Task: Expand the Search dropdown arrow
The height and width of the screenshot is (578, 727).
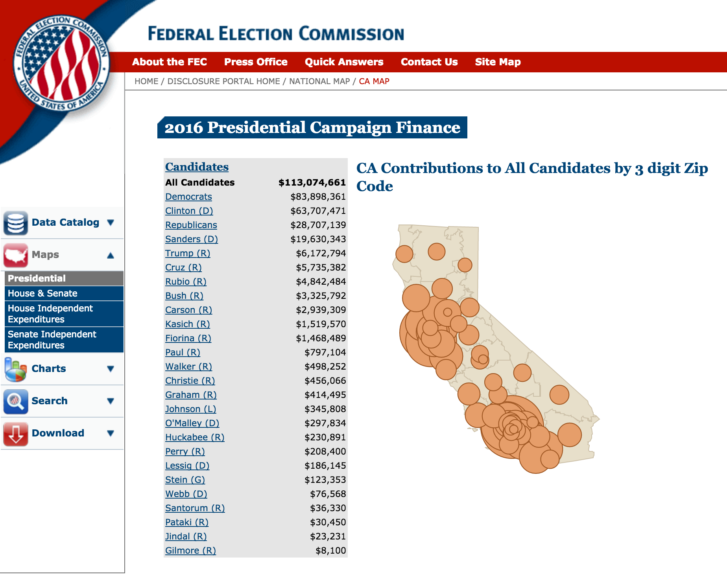Action: pos(111,401)
